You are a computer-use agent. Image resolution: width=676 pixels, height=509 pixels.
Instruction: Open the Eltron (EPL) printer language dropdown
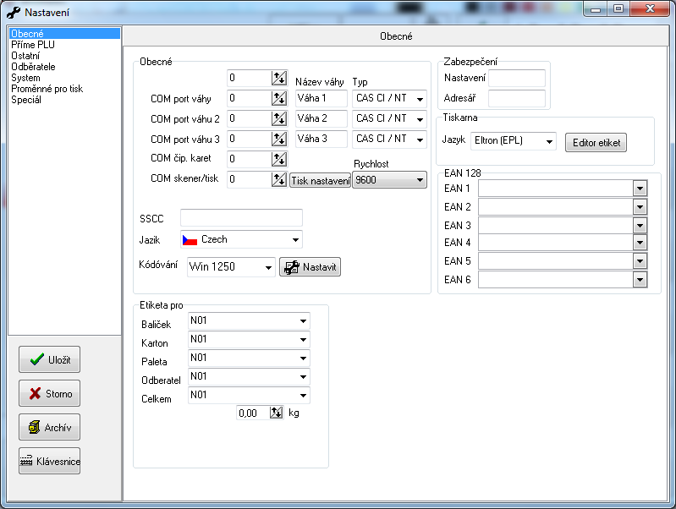pos(514,141)
